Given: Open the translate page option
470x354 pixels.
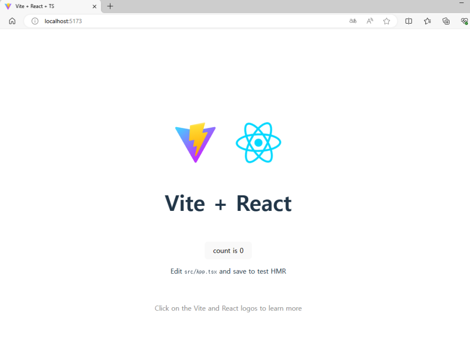Looking at the screenshot, I should pyautogui.click(x=353, y=21).
